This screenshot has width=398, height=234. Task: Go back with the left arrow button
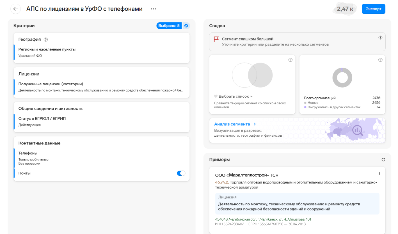click(16, 9)
